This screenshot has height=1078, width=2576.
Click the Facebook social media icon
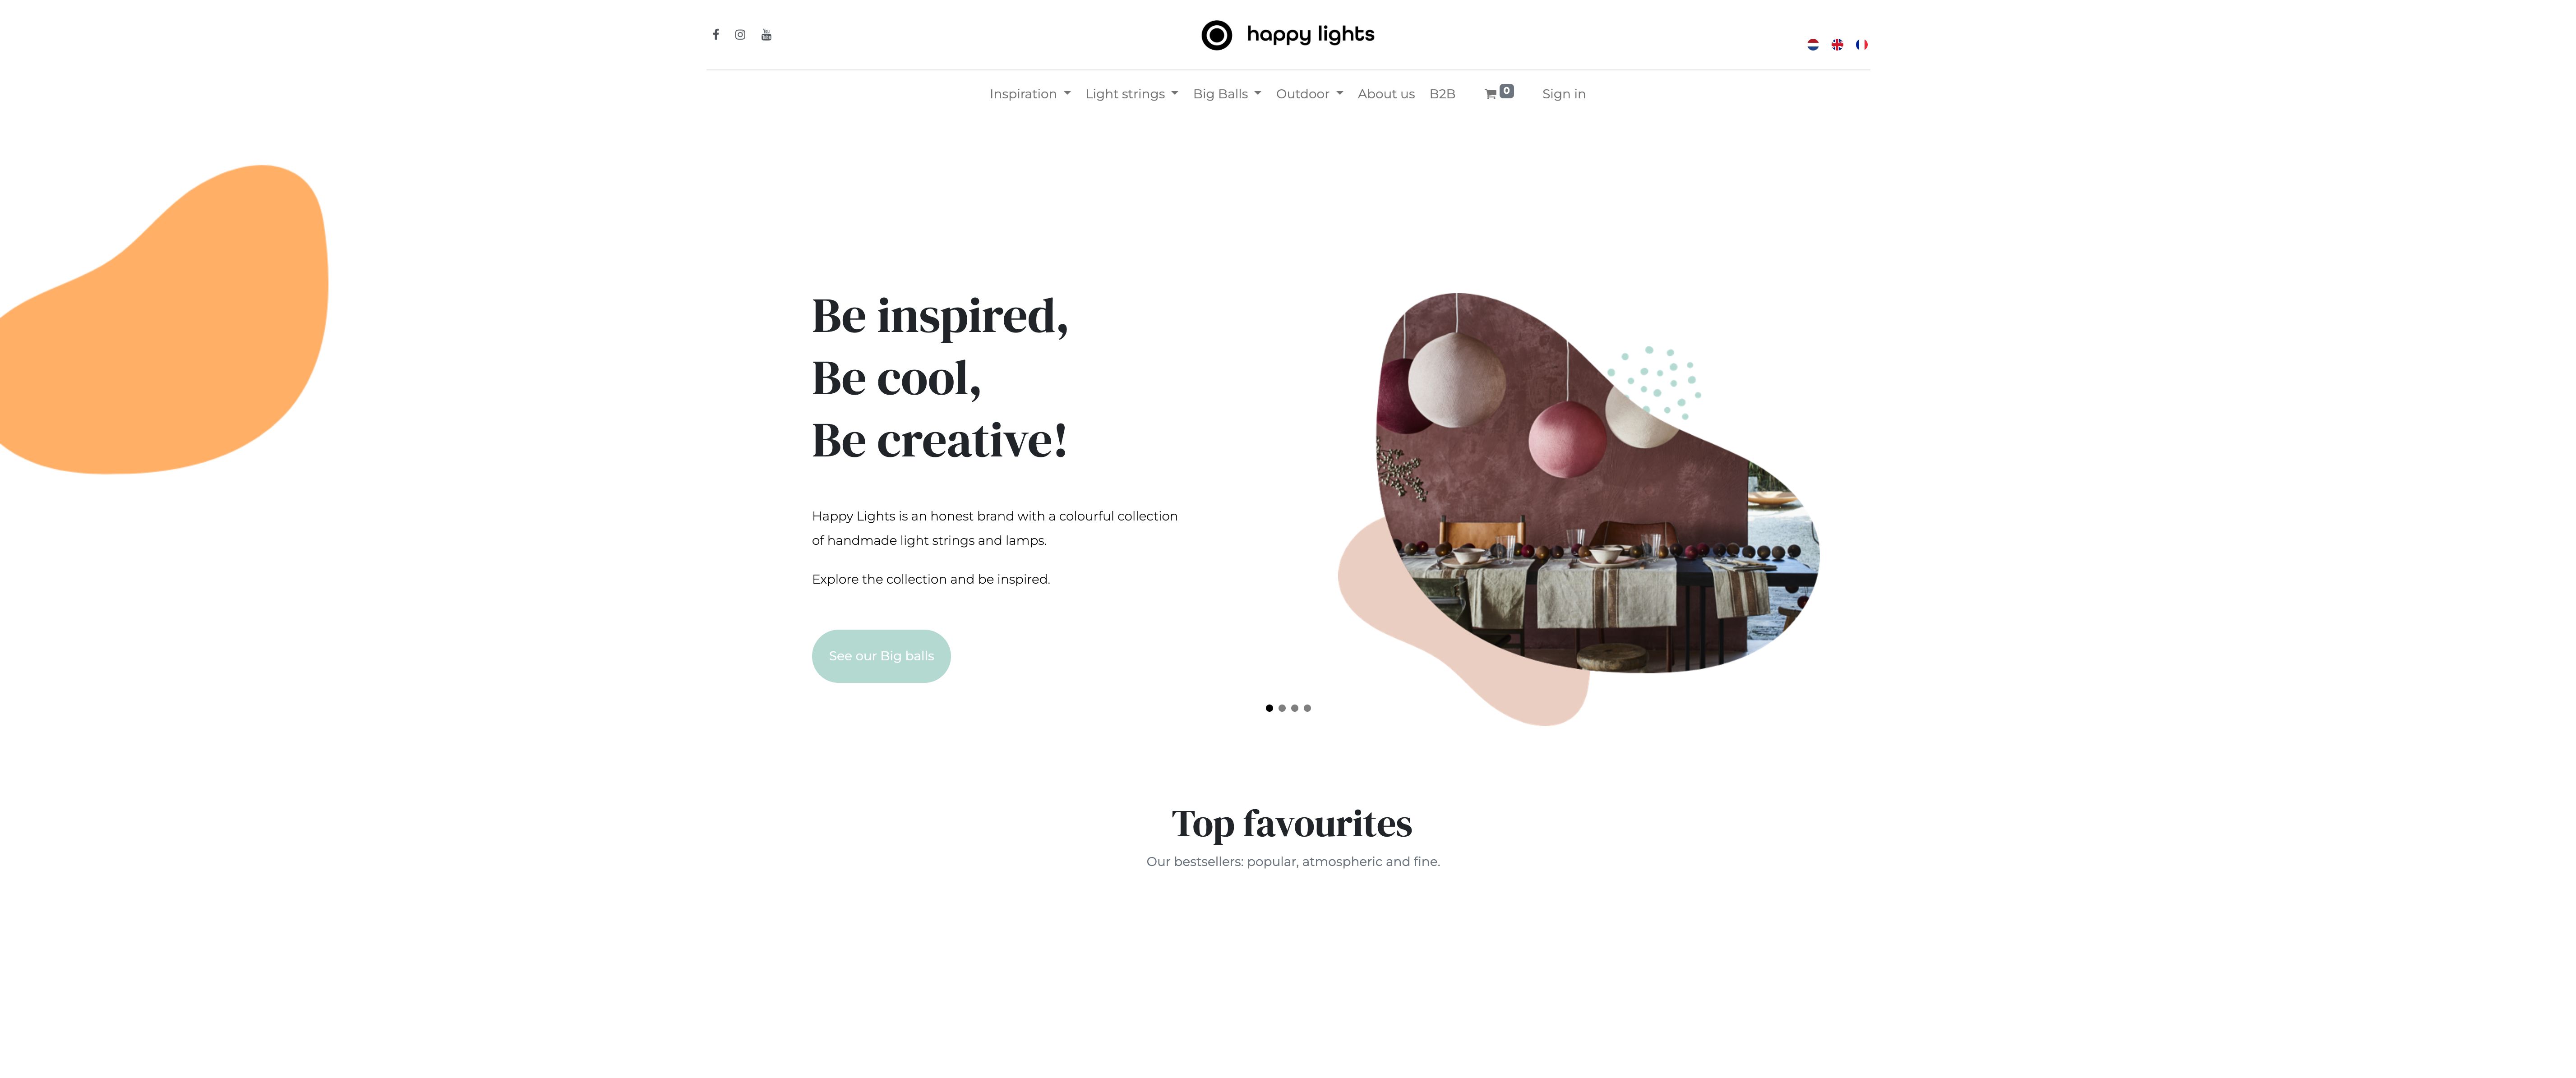coord(715,35)
